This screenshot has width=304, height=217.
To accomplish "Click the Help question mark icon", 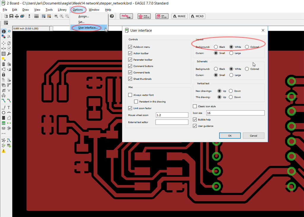I will (112, 16).
